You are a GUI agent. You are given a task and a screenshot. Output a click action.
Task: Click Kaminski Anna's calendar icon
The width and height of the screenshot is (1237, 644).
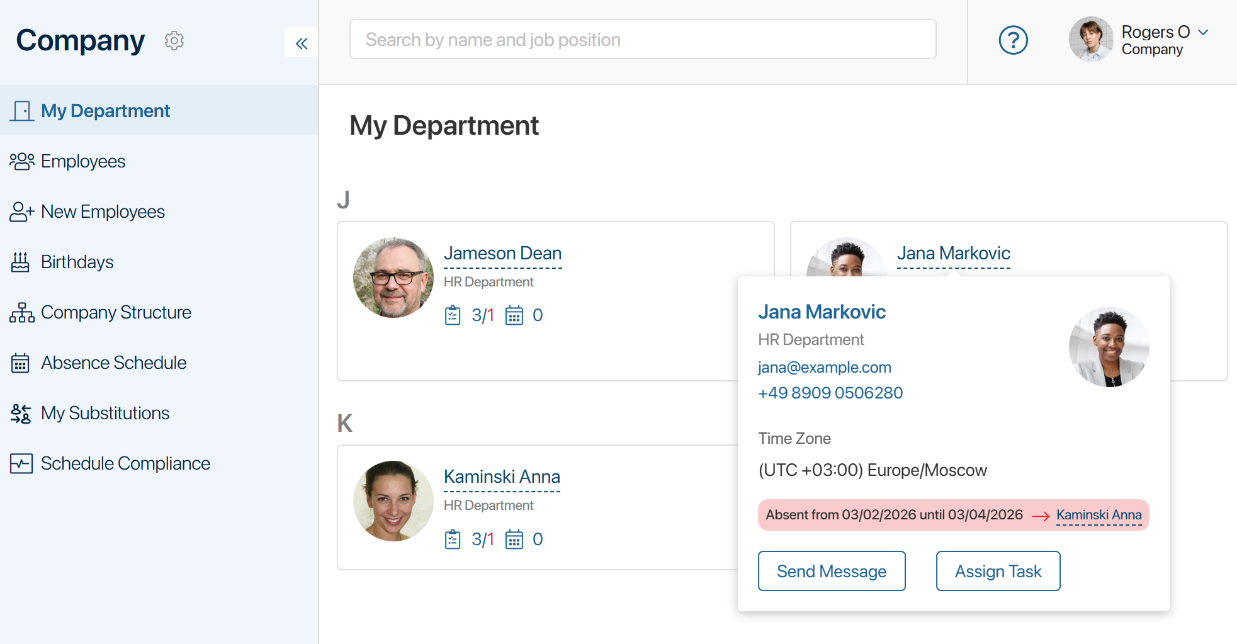click(x=514, y=539)
